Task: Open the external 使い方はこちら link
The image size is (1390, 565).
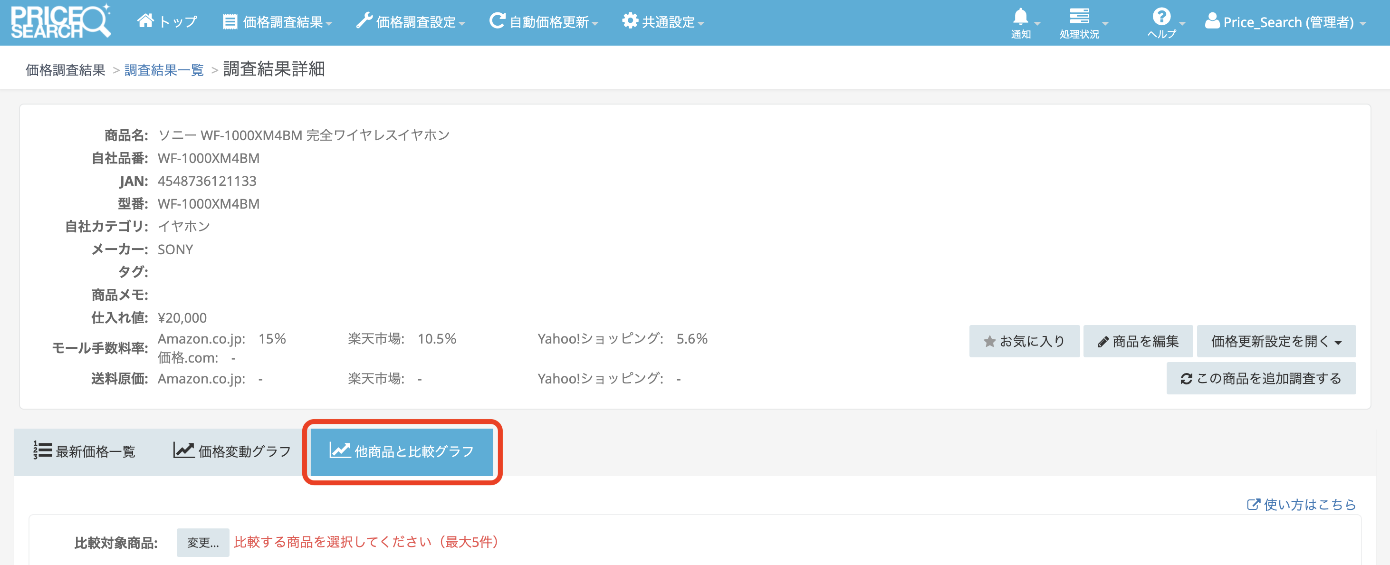Action: 1301,504
